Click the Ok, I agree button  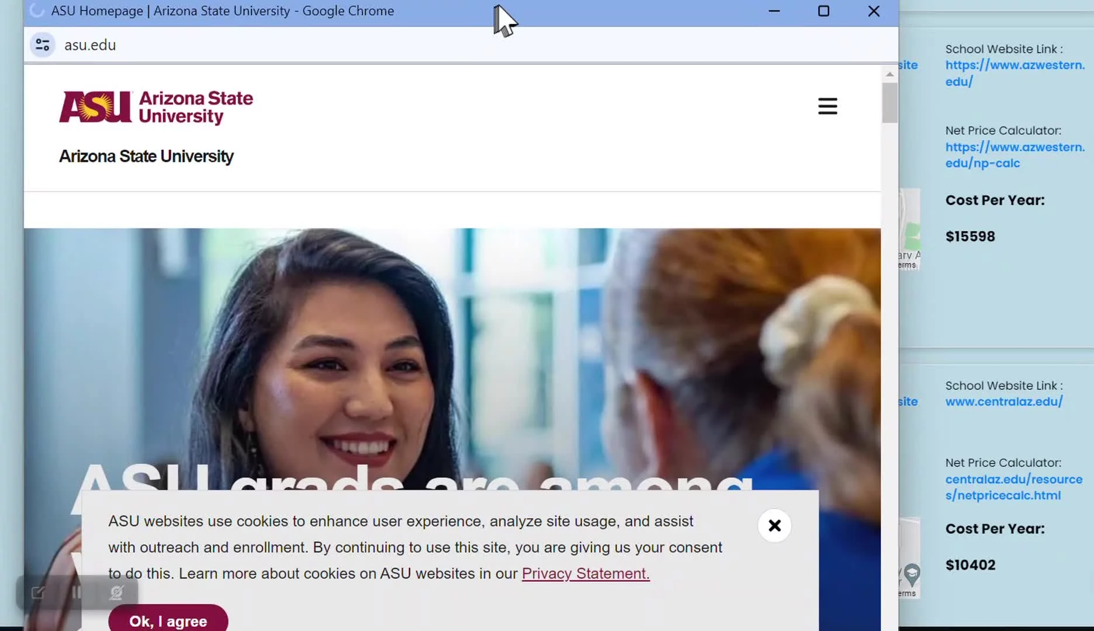pos(168,620)
